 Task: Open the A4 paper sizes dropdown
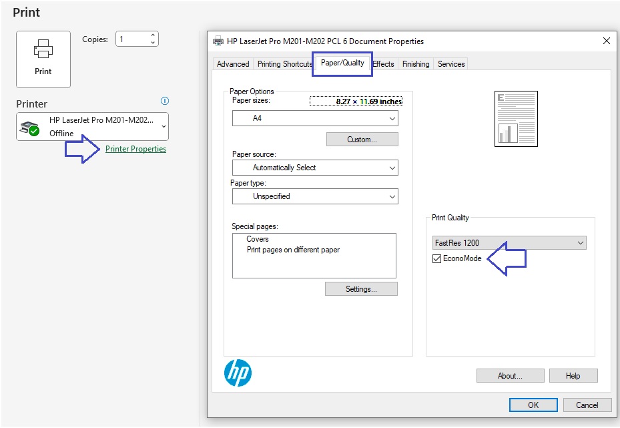(315, 118)
